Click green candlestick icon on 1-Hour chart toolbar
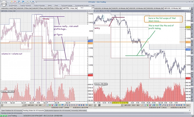Image resolution: width=194 pixels, height=117 pixels. point(50,105)
